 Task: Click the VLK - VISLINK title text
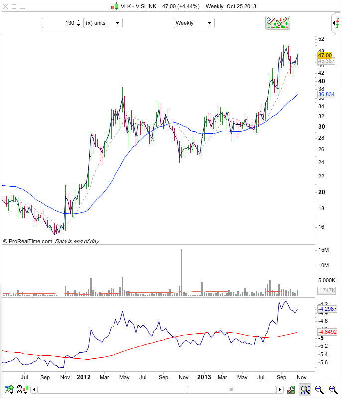coord(138,6)
